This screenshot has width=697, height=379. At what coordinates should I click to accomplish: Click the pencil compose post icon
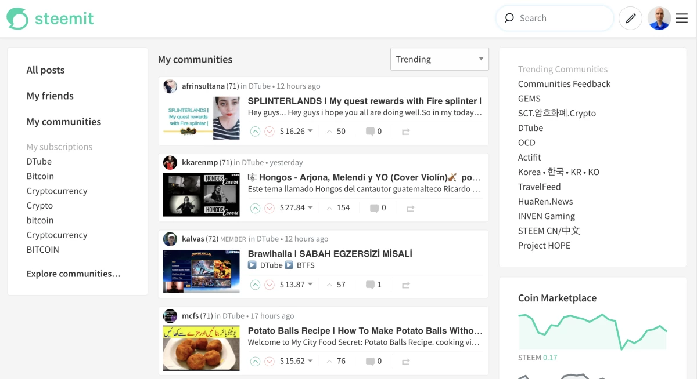tap(630, 19)
